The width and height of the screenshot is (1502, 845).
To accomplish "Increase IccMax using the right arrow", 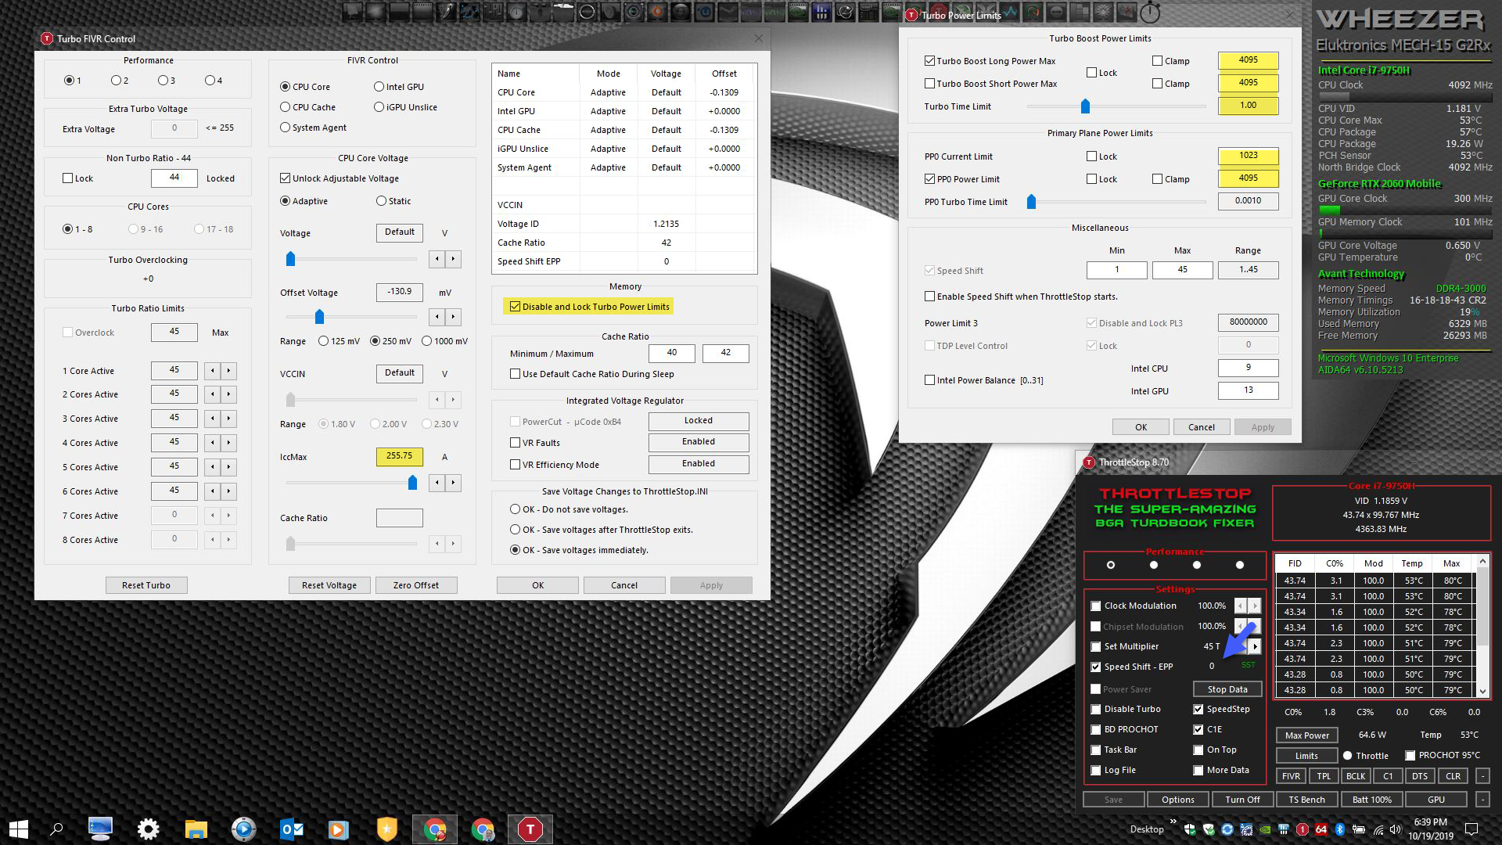I will [x=453, y=483].
